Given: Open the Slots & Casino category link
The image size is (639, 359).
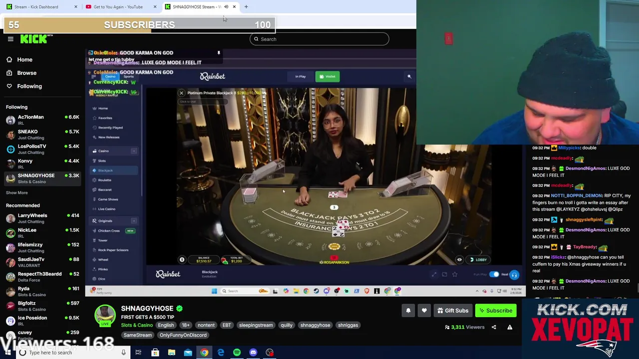Looking at the screenshot, I should [137, 325].
